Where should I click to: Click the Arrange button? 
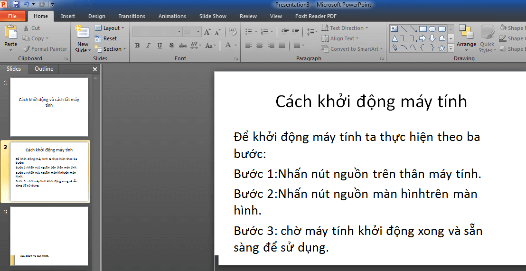(x=466, y=37)
